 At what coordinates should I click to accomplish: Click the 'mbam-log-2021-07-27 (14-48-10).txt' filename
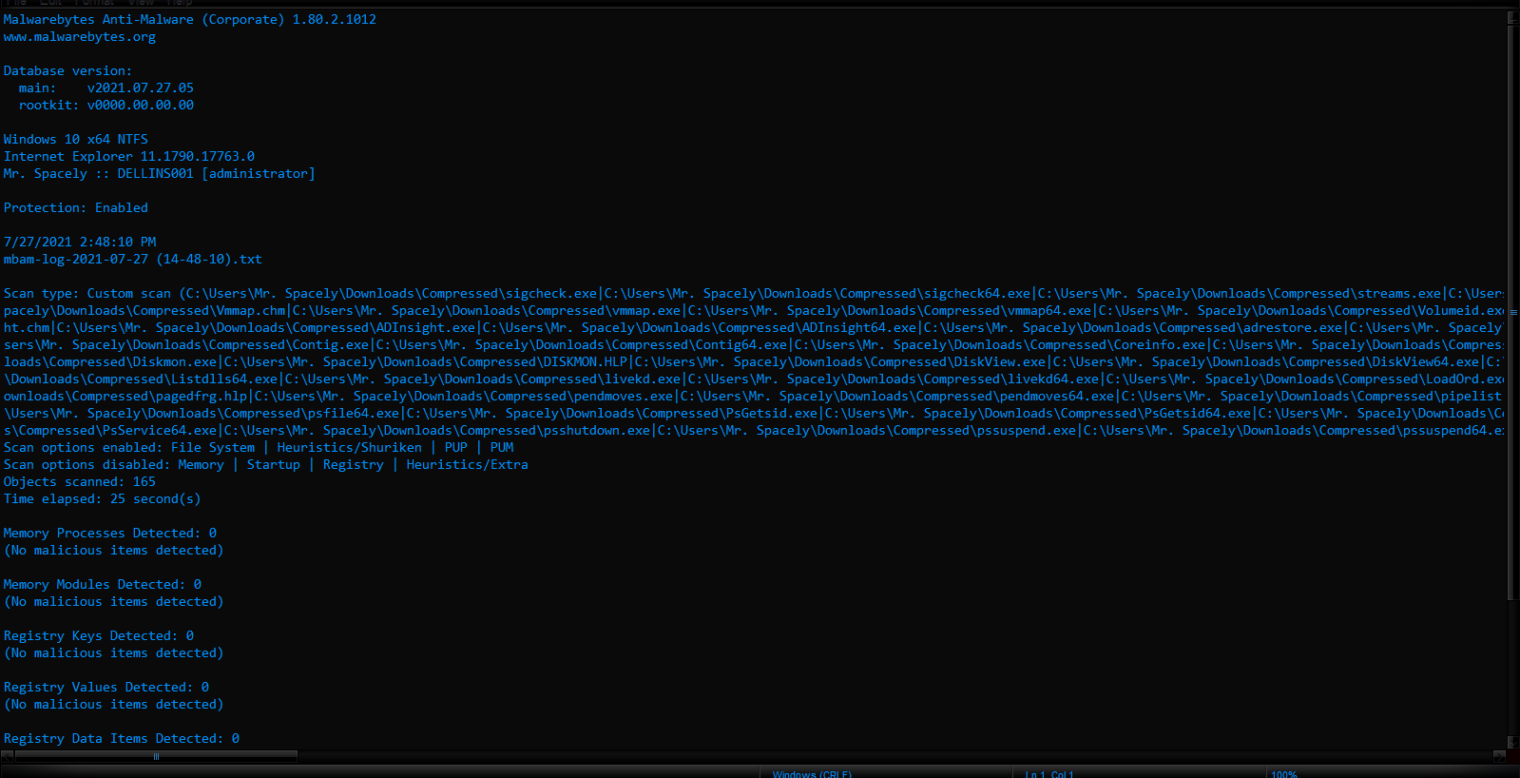pos(133,259)
